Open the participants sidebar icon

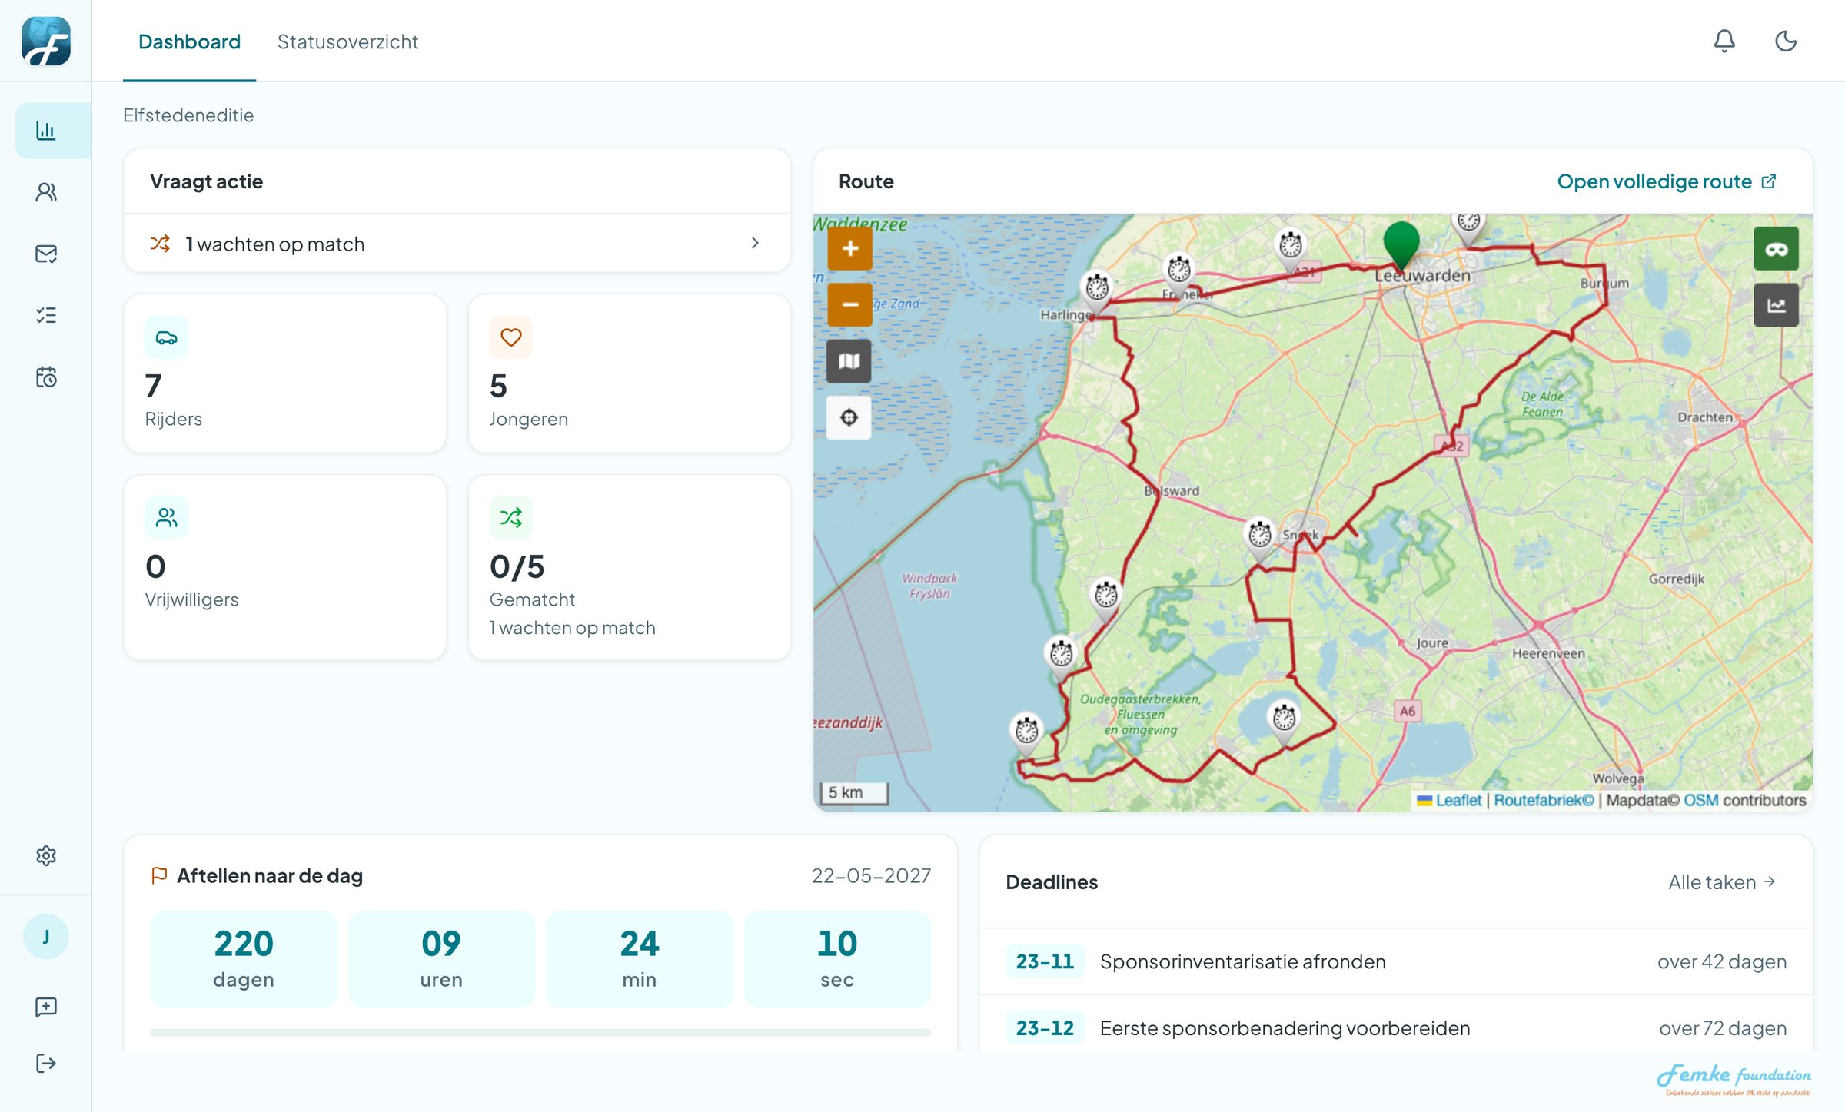pyautogui.click(x=46, y=192)
